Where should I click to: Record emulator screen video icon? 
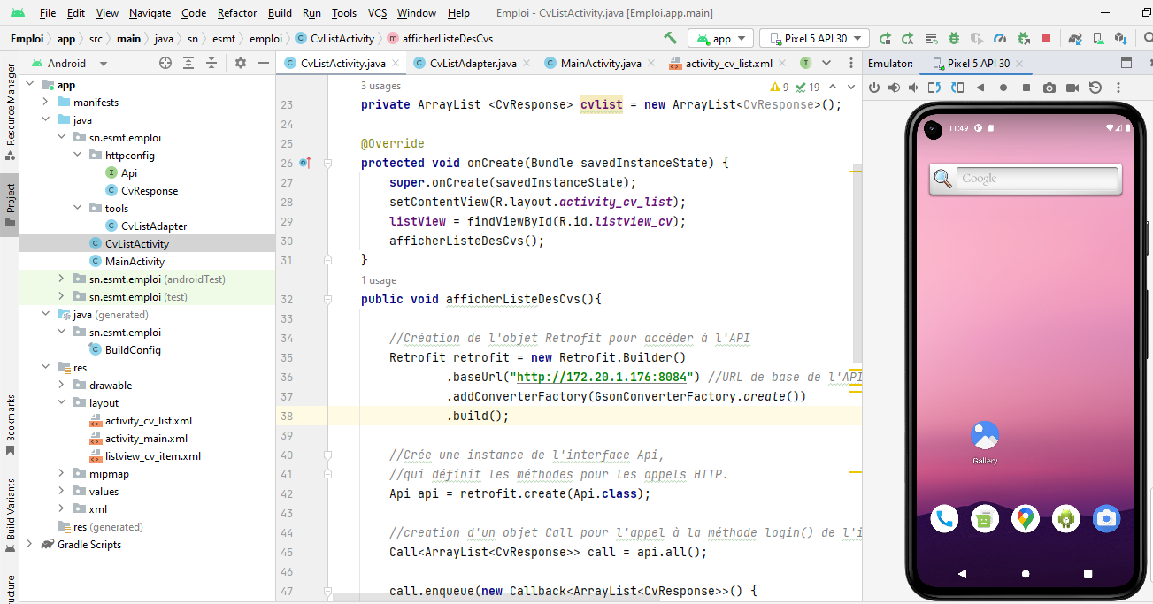point(1072,88)
